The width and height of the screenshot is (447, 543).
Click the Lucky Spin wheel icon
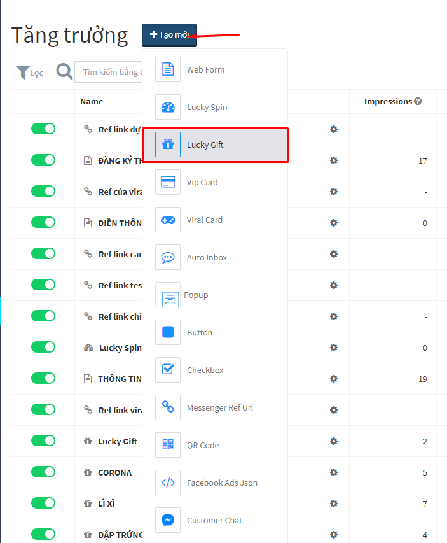[x=168, y=107]
